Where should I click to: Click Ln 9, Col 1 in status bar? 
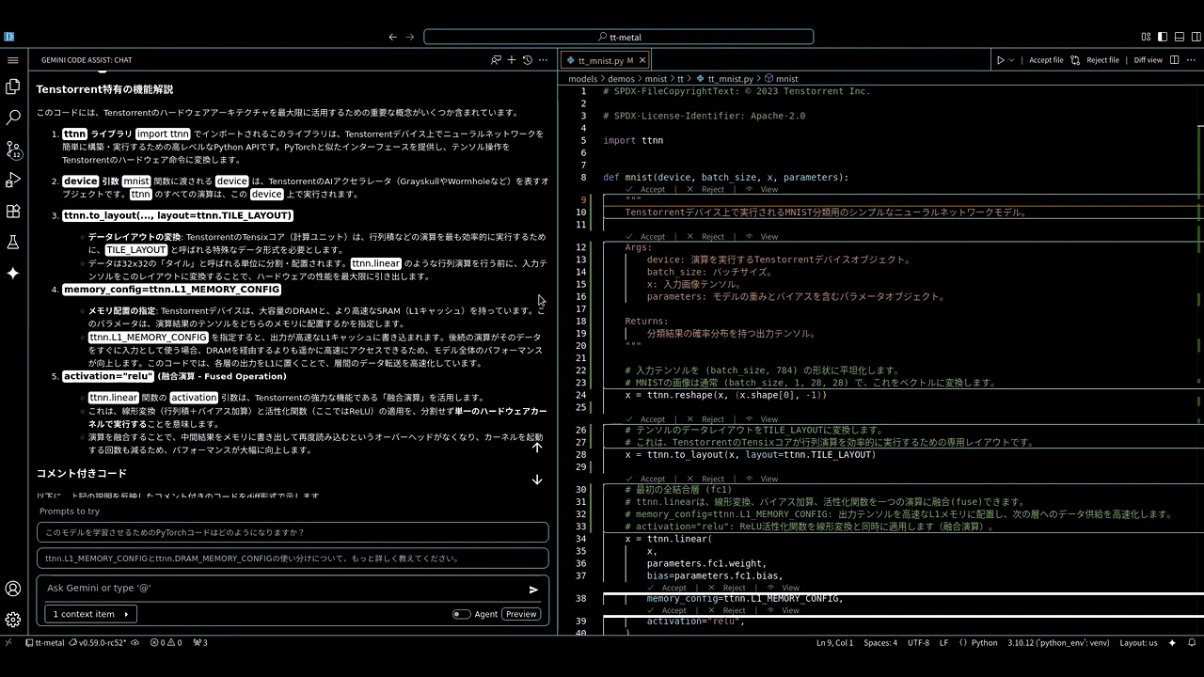pyautogui.click(x=834, y=643)
